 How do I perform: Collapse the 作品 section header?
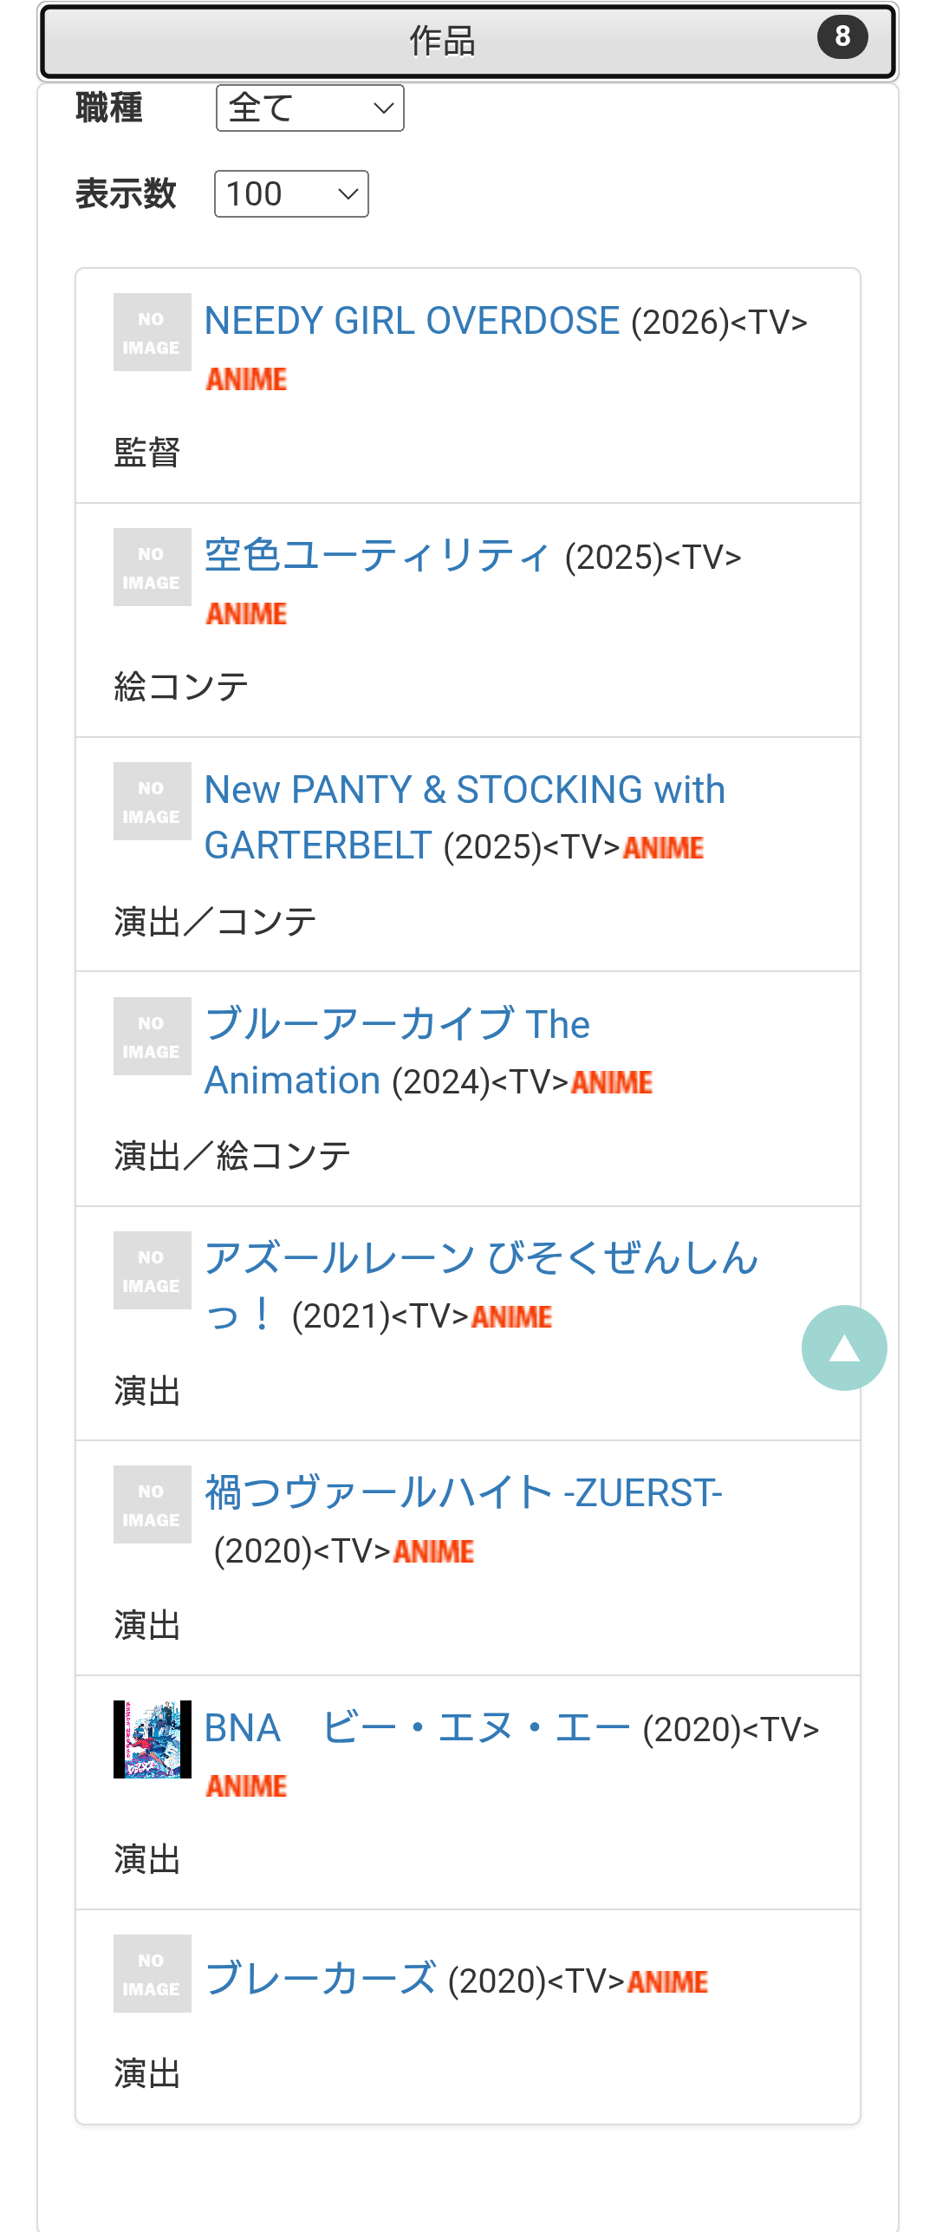pos(442,41)
